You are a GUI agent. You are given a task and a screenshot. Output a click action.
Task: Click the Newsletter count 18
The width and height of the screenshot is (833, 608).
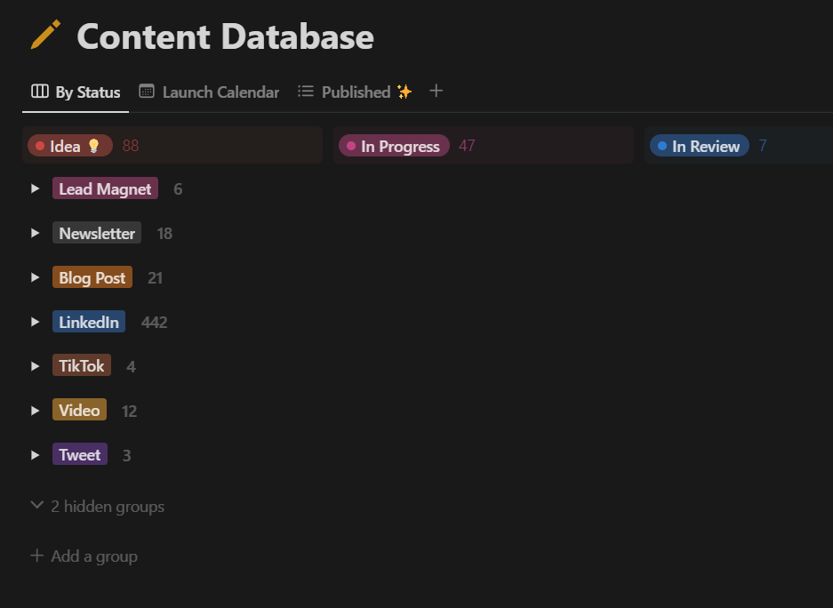(x=164, y=234)
